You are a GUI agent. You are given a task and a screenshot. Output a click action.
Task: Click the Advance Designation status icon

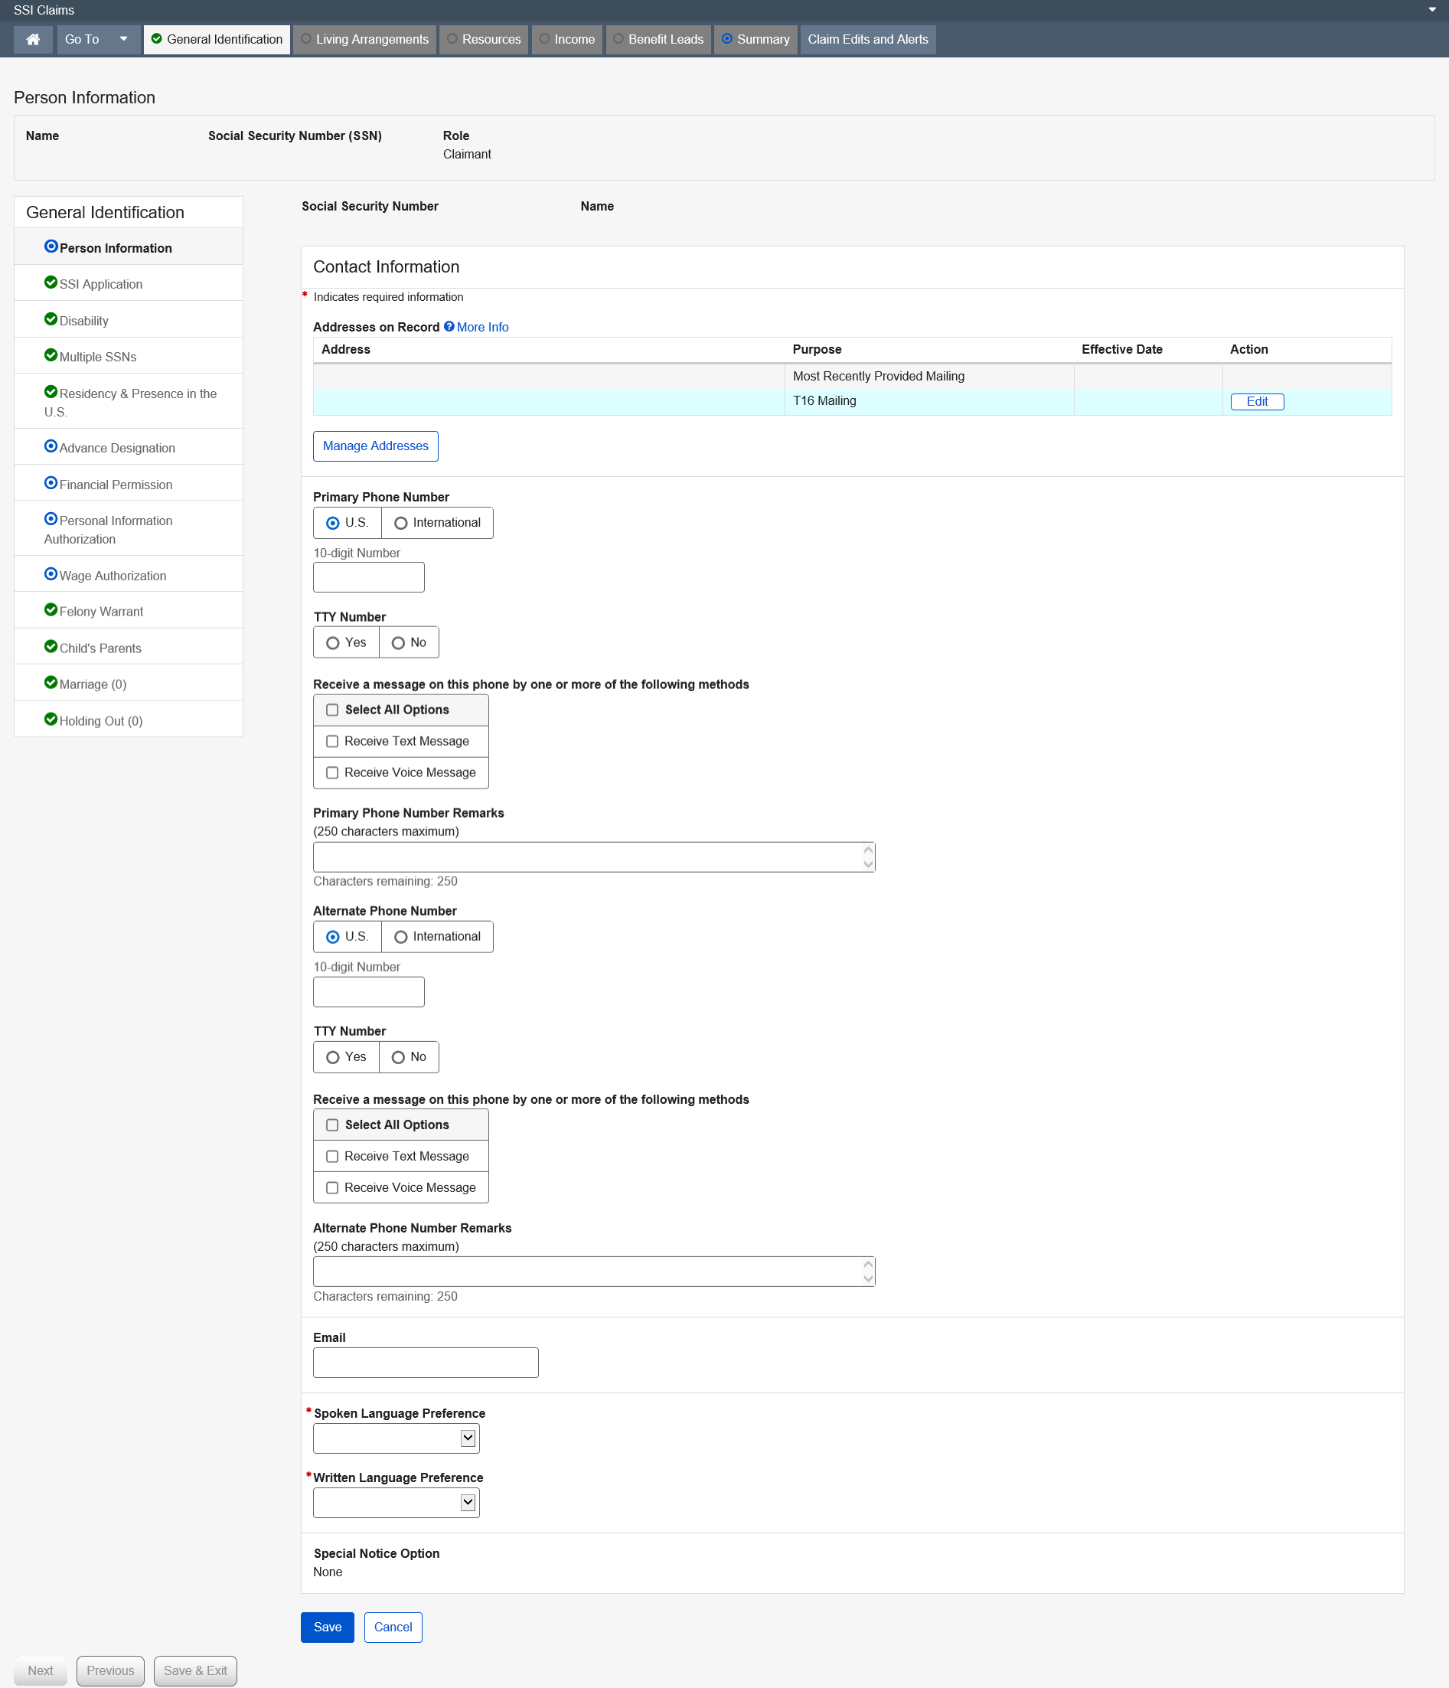(51, 446)
